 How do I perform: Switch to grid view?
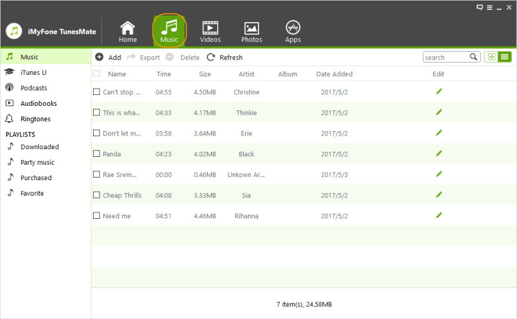pos(491,57)
